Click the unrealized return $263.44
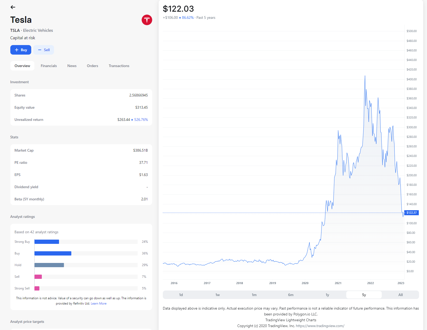427x330 pixels. point(124,120)
